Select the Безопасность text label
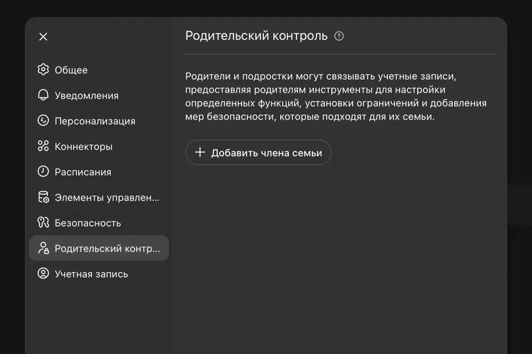532x354 pixels. 88,223
